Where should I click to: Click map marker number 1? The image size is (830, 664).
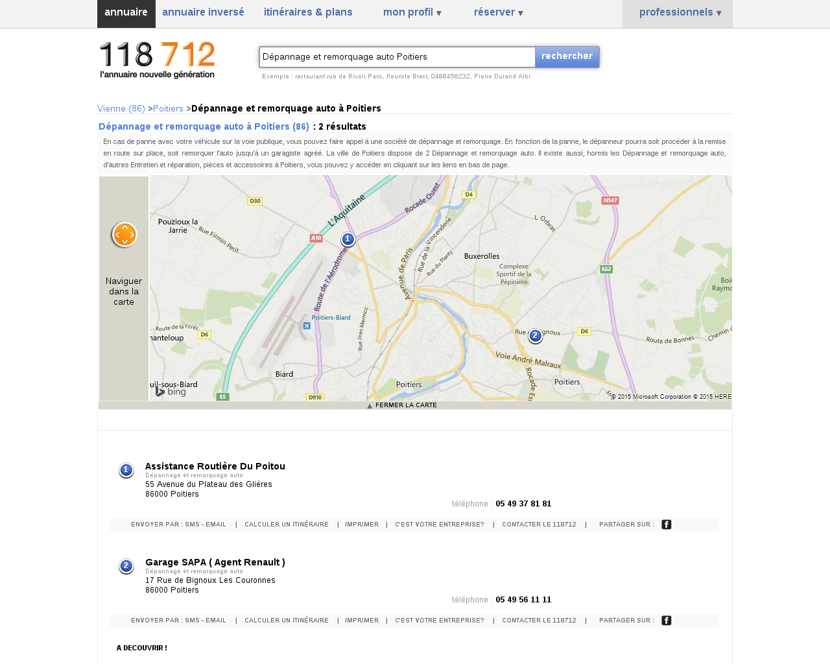tap(348, 239)
